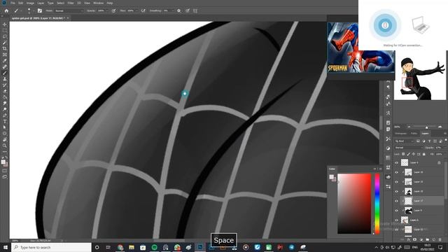Screen dimensions: 448x252
Task: Open the smoothing options gear
Action: click(179, 10)
